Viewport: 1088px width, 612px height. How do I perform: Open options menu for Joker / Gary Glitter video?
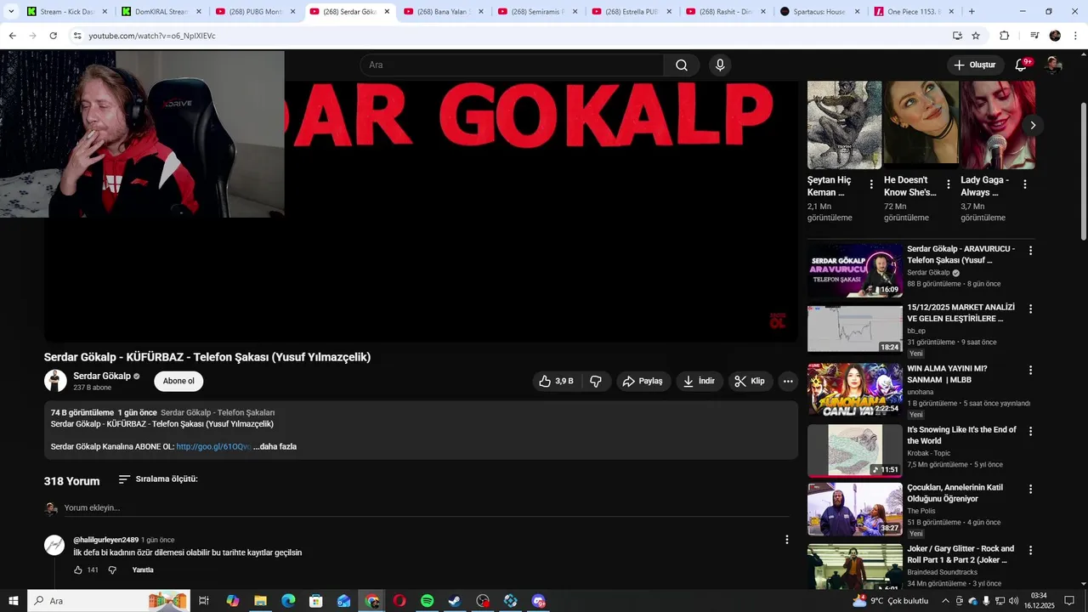1030,551
